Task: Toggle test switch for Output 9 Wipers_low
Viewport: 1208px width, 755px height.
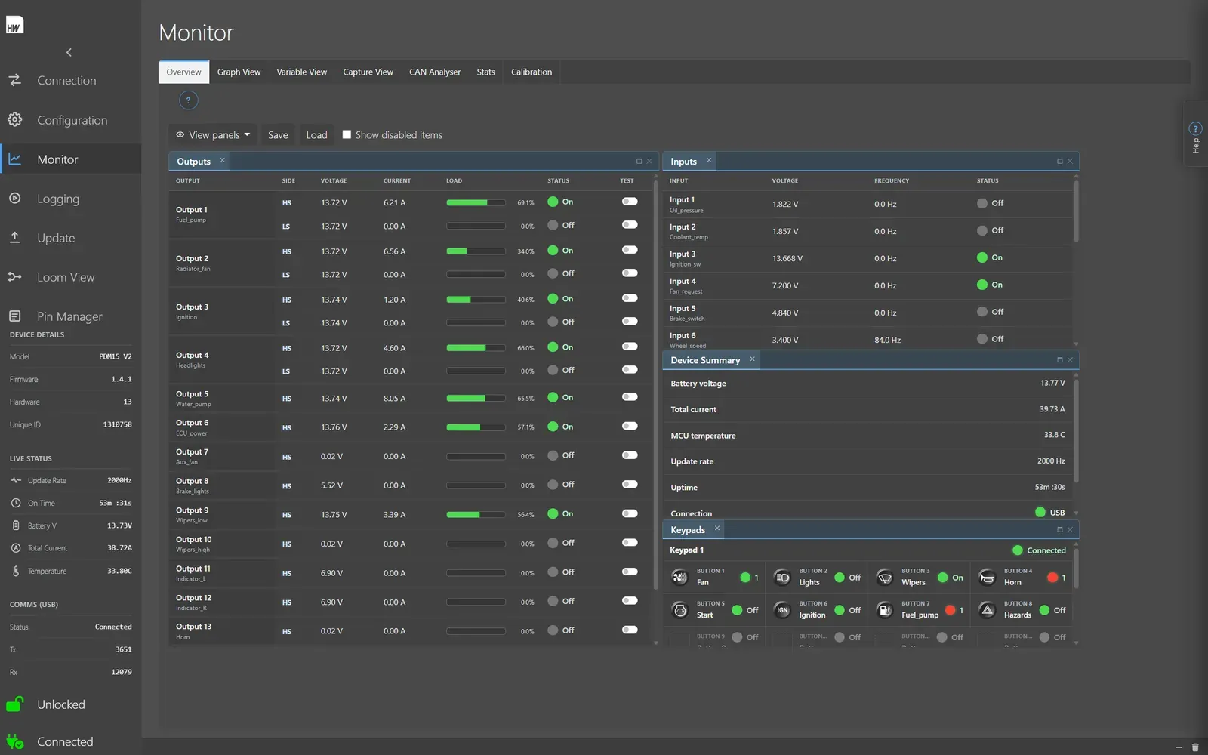Action: click(x=630, y=513)
